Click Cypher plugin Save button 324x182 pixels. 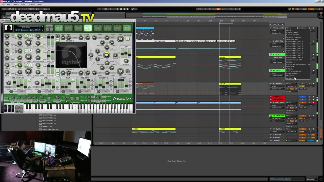coord(32,30)
